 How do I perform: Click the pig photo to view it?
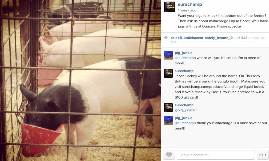tap(81, 81)
